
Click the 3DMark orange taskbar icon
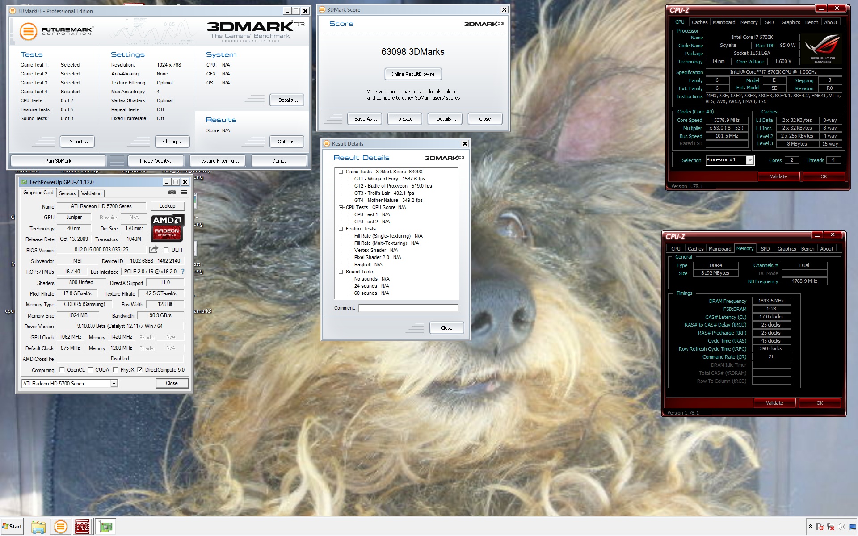(x=61, y=527)
